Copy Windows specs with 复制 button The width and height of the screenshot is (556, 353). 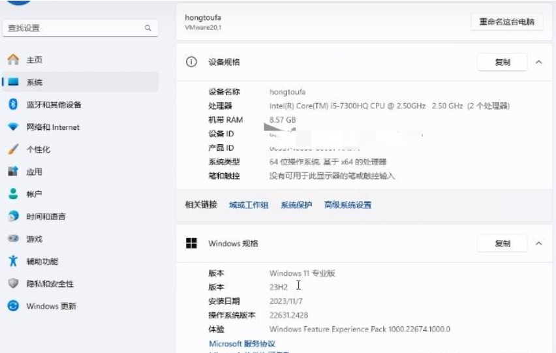[x=502, y=243]
